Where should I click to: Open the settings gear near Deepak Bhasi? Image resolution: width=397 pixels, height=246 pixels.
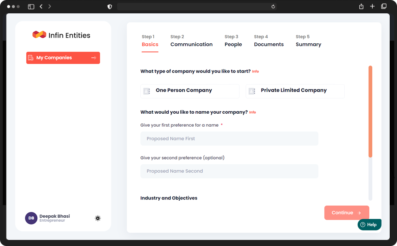pos(98,218)
